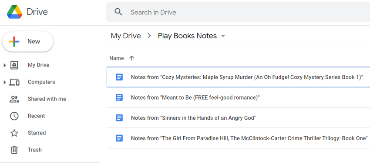This screenshot has width=370, height=168.
Task: Open Computers in the sidebar
Action: click(41, 82)
